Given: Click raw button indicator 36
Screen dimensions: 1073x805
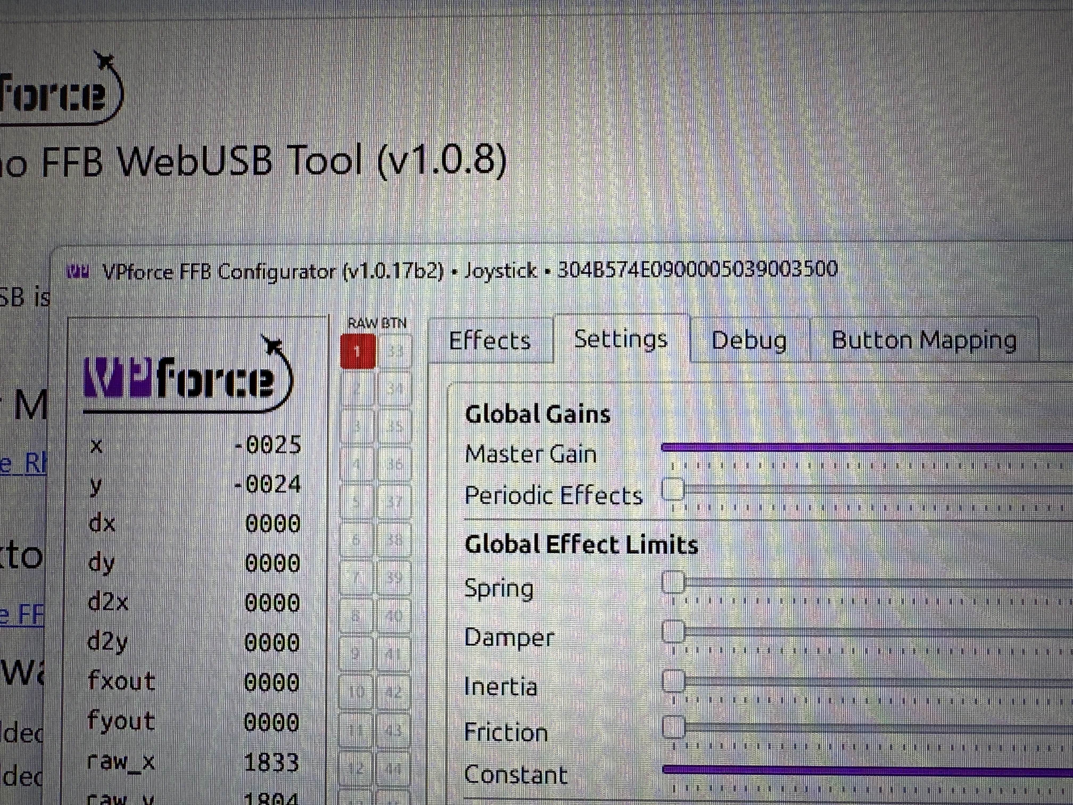Looking at the screenshot, I should [394, 464].
